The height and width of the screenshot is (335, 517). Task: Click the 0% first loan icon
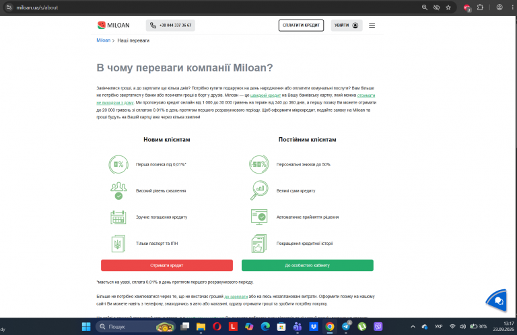pos(118,164)
